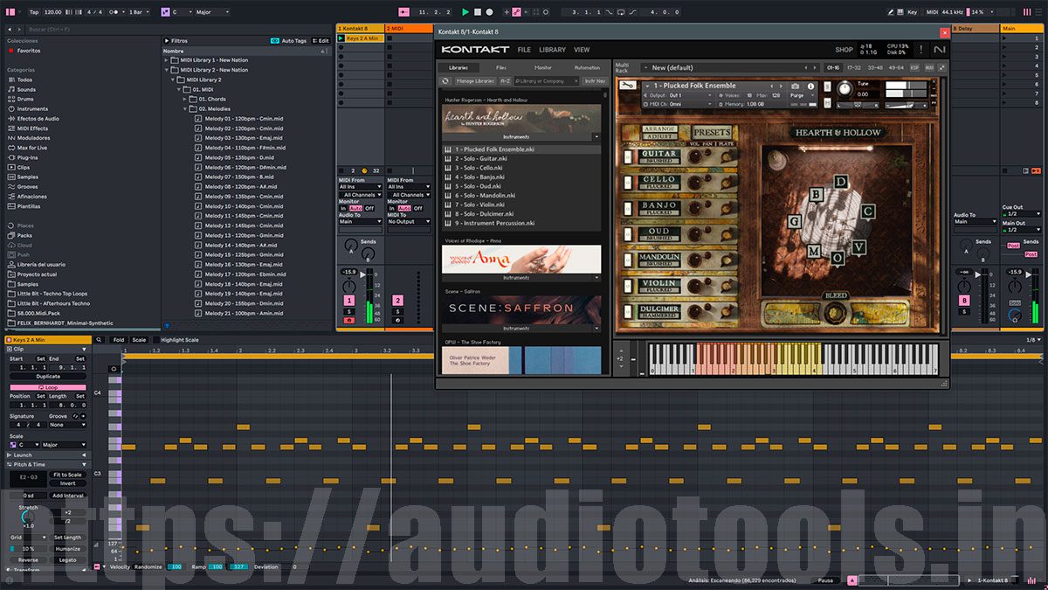Select Melody 05 - 135bpm - D.mid file
The height and width of the screenshot is (590, 1048).
click(238, 157)
